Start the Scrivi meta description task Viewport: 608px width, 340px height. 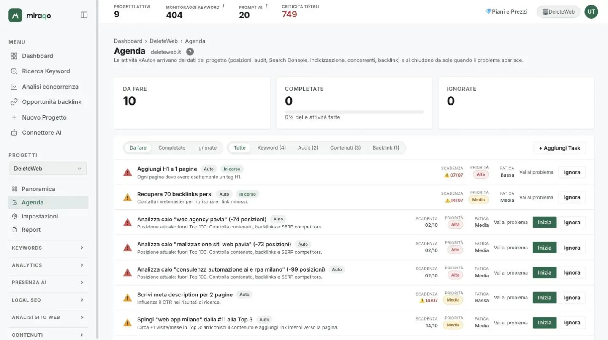point(545,298)
